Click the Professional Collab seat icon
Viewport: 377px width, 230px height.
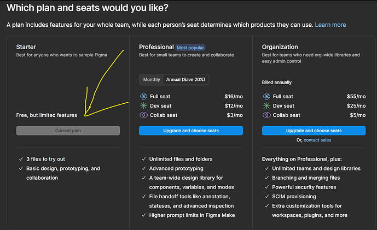143,115
